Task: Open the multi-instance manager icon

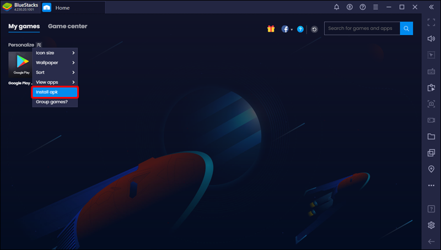Action: coord(431,153)
